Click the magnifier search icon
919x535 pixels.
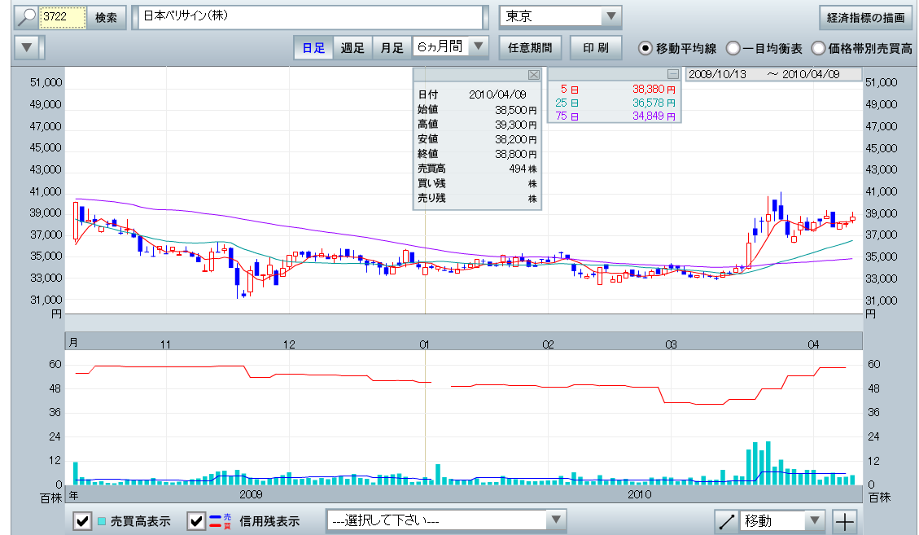click(26, 17)
